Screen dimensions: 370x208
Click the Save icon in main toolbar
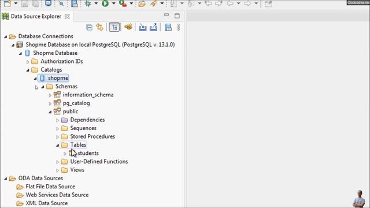coord(24,3)
